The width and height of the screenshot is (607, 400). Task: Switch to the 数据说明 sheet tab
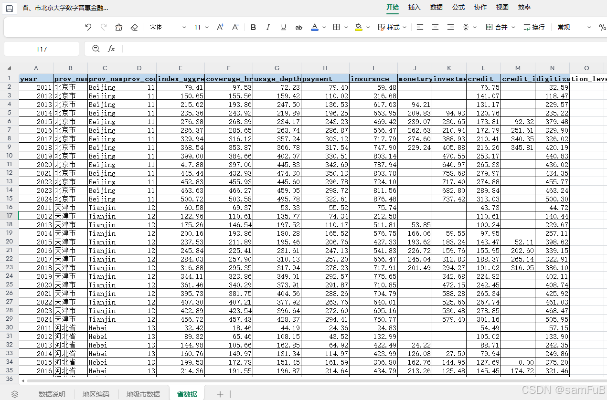[52, 394]
